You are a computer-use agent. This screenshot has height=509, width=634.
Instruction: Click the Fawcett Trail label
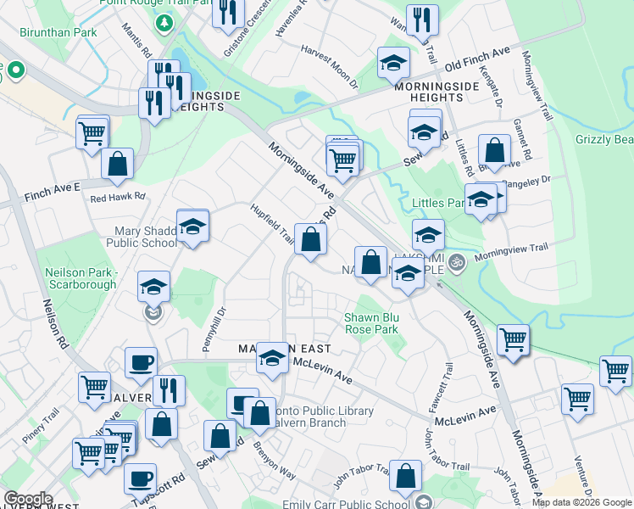[441, 388]
